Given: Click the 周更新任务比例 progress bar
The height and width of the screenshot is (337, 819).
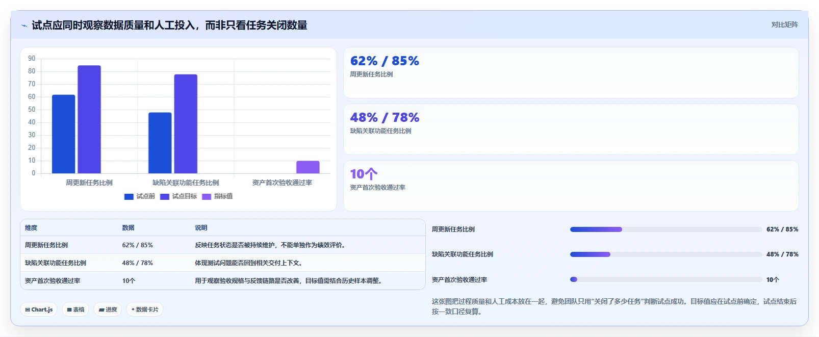Looking at the screenshot, I should (666, 229).
